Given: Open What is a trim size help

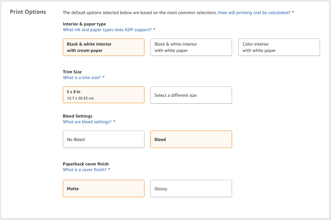Looking at the screenshot, I should (82, 78).
